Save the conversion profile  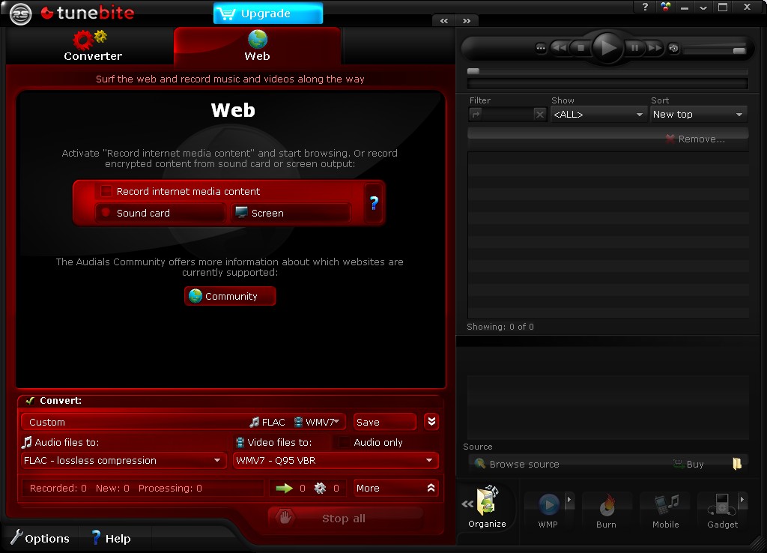tap(384, 422)
